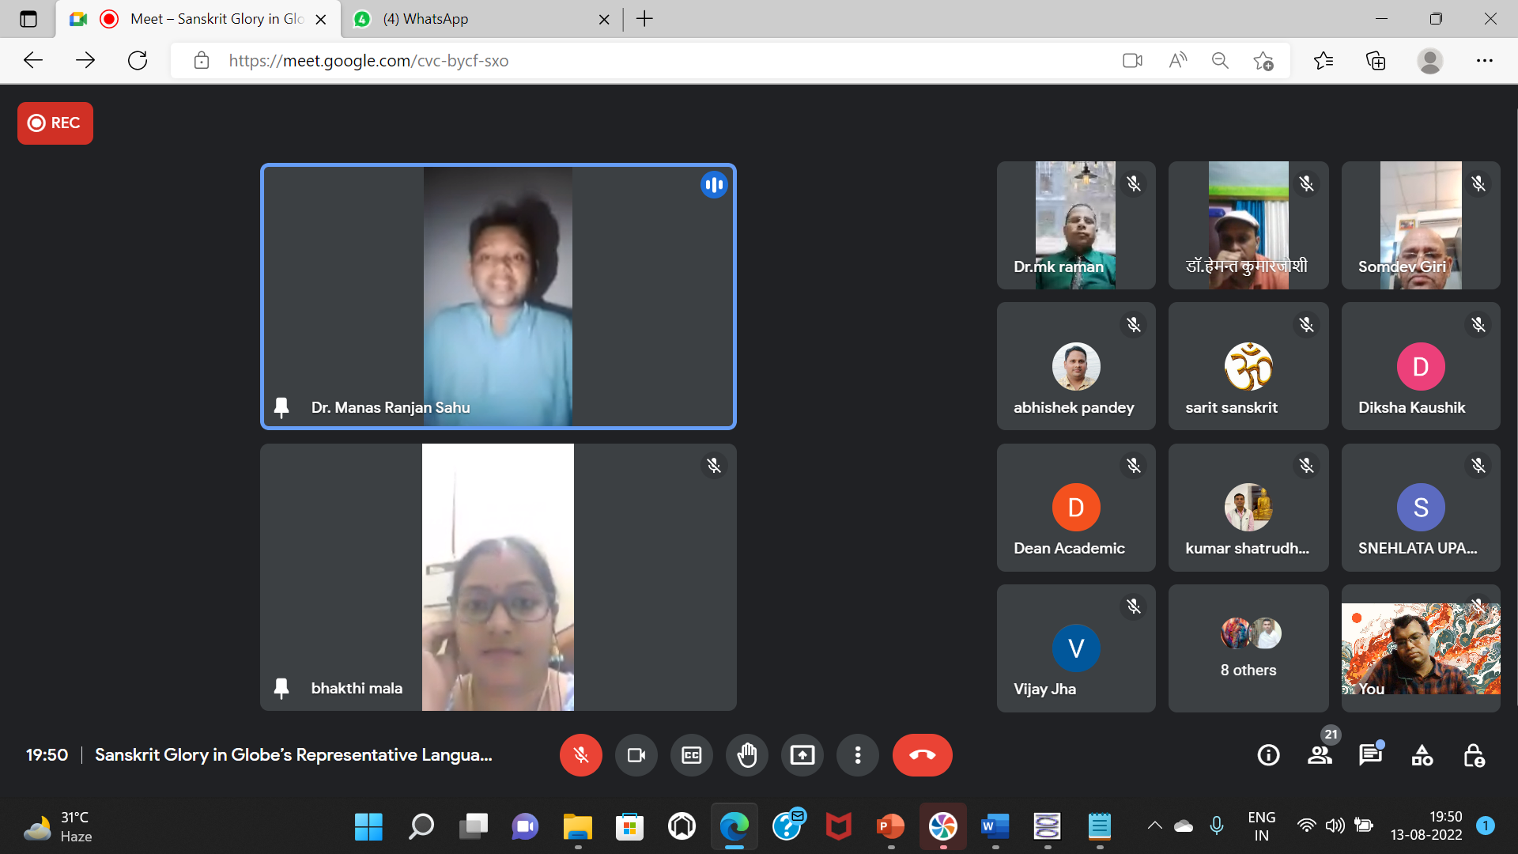Viewport: 1518px width, 854px height.
Task: Raise hand in the meeting
Action: point(746,755)
